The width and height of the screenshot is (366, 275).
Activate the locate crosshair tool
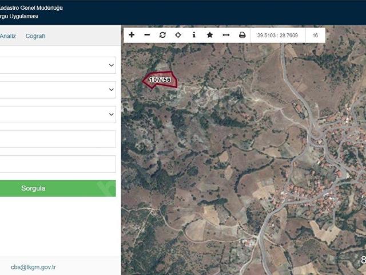pyautogui.click(x=178, y=35)
